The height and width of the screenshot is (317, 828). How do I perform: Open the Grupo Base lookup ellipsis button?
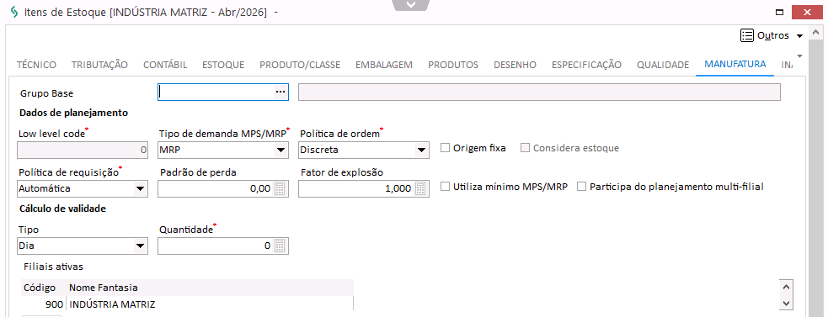point(280,92)
